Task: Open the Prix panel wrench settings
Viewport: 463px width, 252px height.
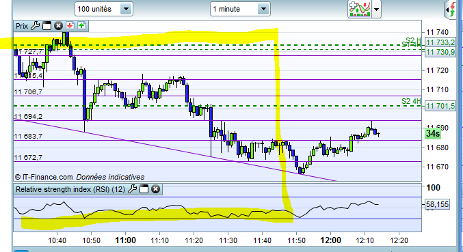Action: (35, 26)
